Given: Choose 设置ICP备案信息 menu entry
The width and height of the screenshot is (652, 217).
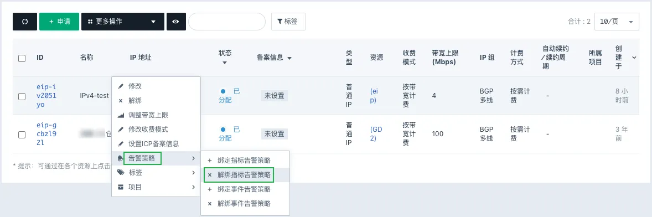Looking at the screenshot, I should (x=156, y=144).
